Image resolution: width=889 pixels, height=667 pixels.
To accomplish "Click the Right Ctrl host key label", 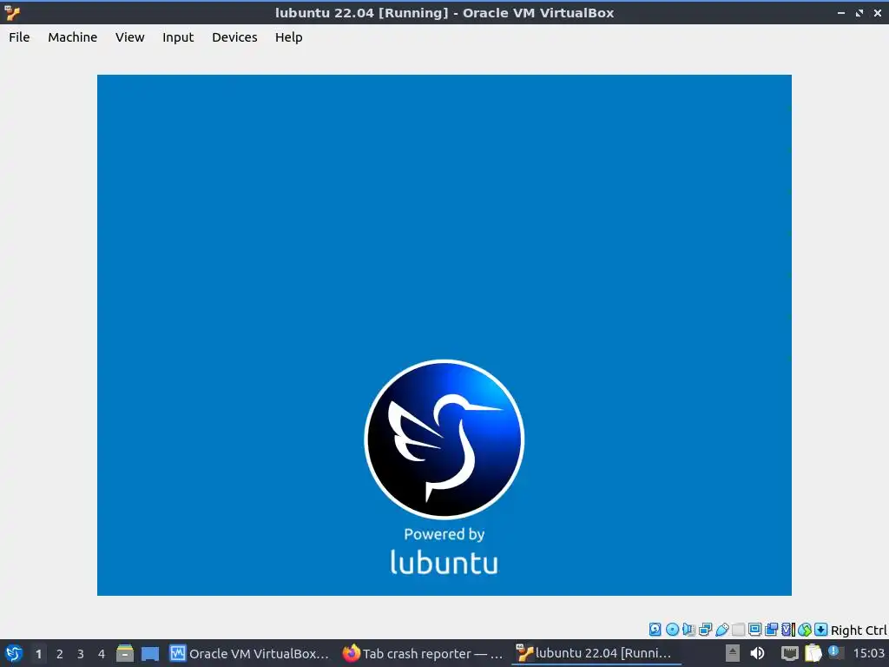I will click(x=859, y=631).
